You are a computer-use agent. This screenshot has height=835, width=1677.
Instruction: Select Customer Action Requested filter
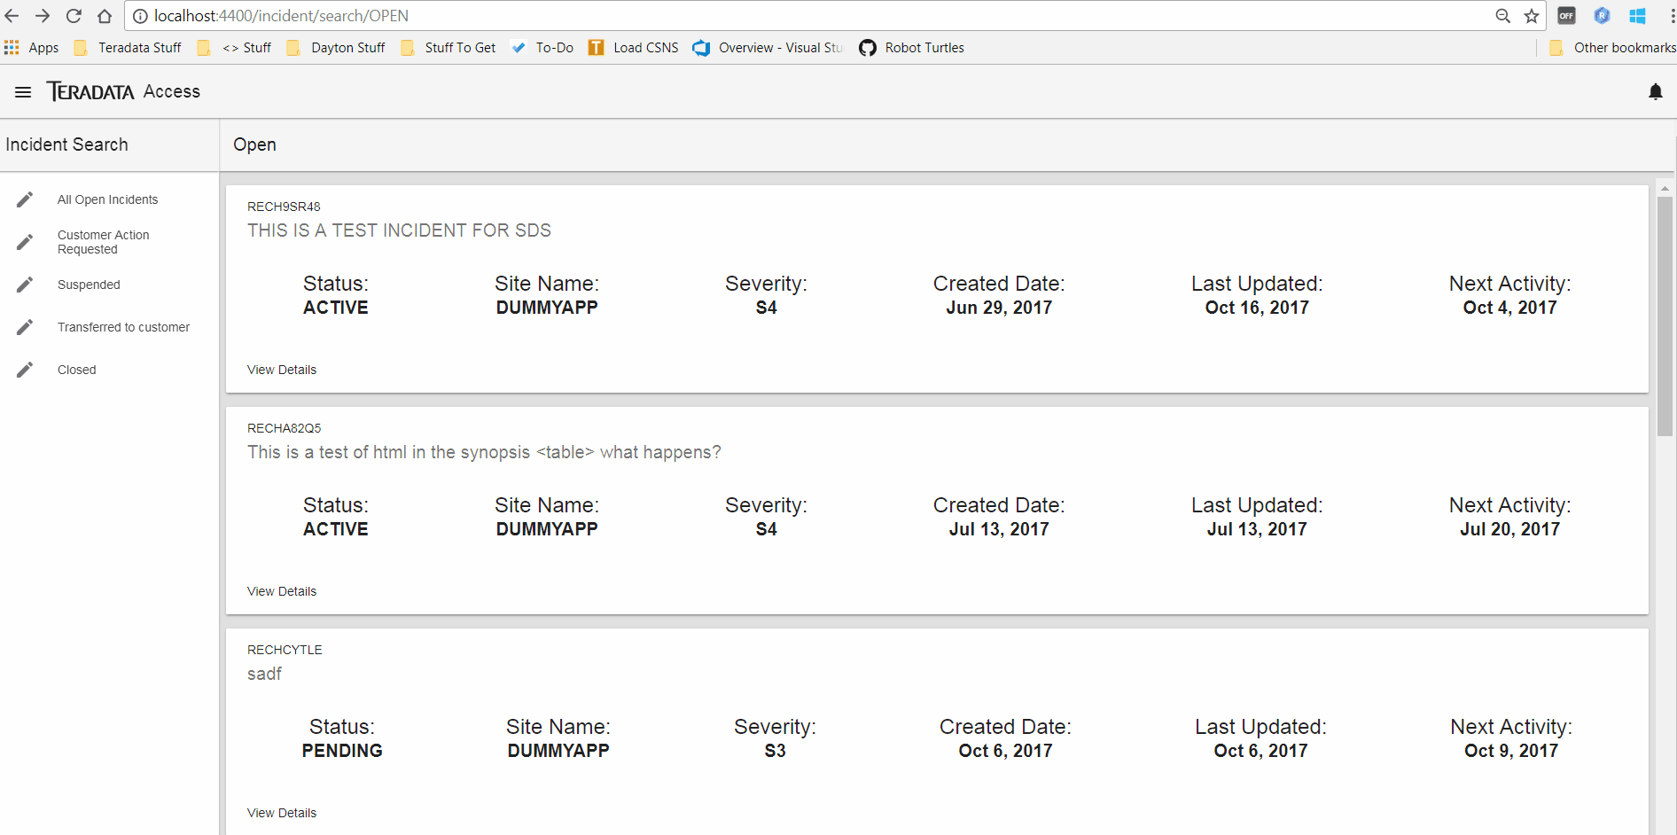[x=104, y=242]
